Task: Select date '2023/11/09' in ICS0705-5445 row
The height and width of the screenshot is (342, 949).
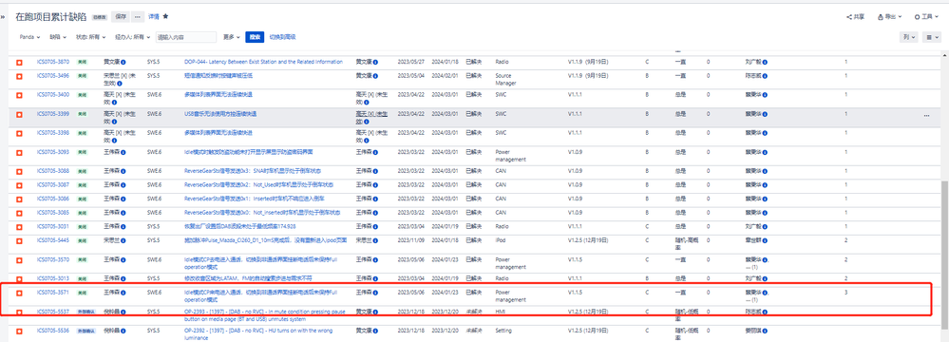Action: (409, 240)
